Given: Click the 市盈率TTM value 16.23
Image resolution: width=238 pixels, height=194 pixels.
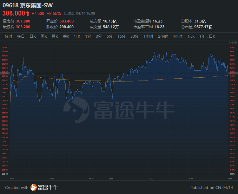Looking at the screenshot, I should click(160, 27).
